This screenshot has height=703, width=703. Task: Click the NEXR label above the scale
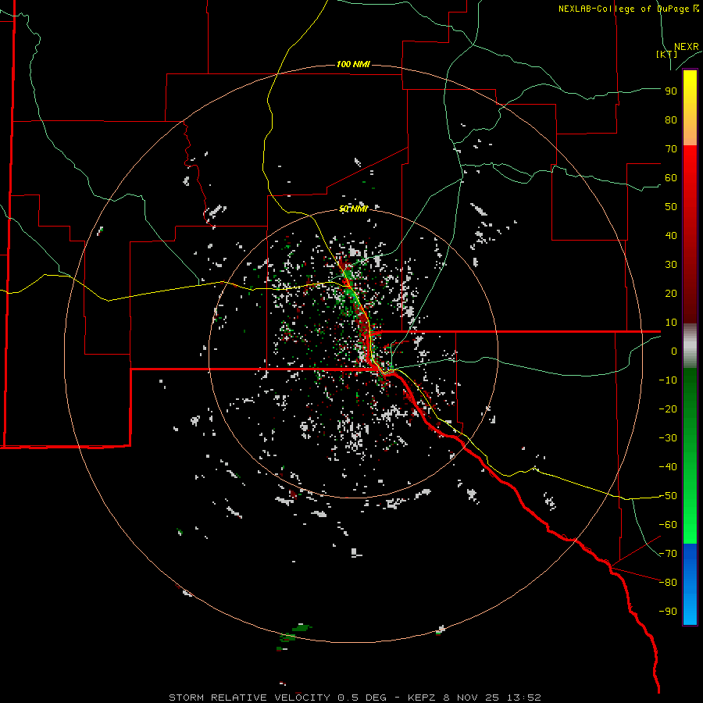pos(686,47)
